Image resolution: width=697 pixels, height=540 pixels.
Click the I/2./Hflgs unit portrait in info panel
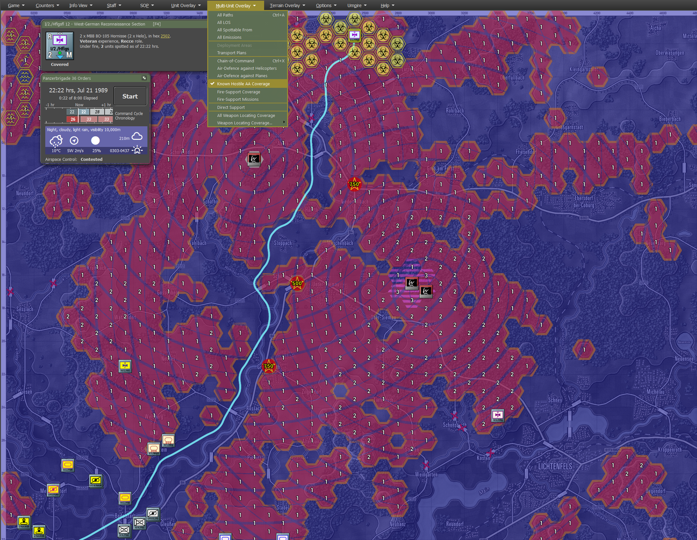60,46
